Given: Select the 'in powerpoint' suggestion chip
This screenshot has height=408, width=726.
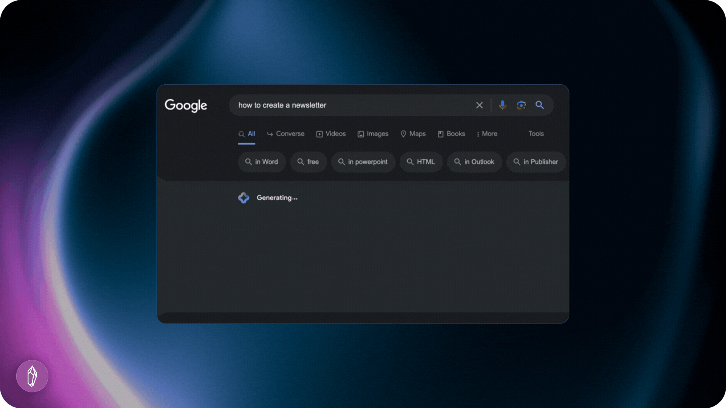Looking at the screenshot, I should point(363,162).
